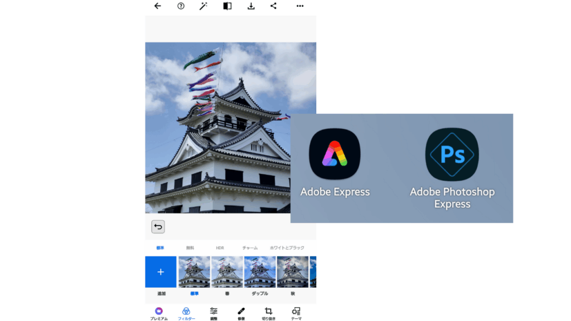Choose the 春 filter thumbnail
Viewport: 571px width, 321px height.
227,272
